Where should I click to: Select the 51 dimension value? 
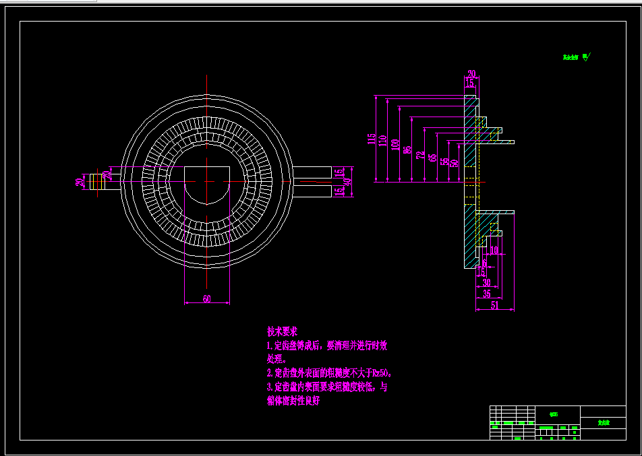(x=494, y=305)
